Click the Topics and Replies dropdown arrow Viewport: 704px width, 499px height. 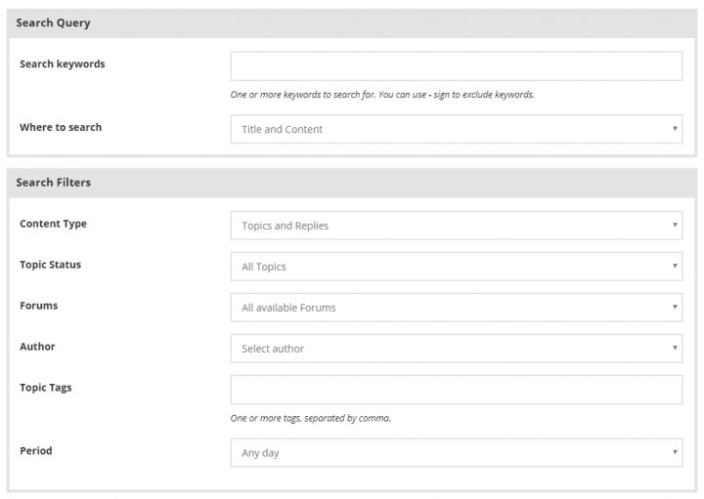tap(675, 225)
